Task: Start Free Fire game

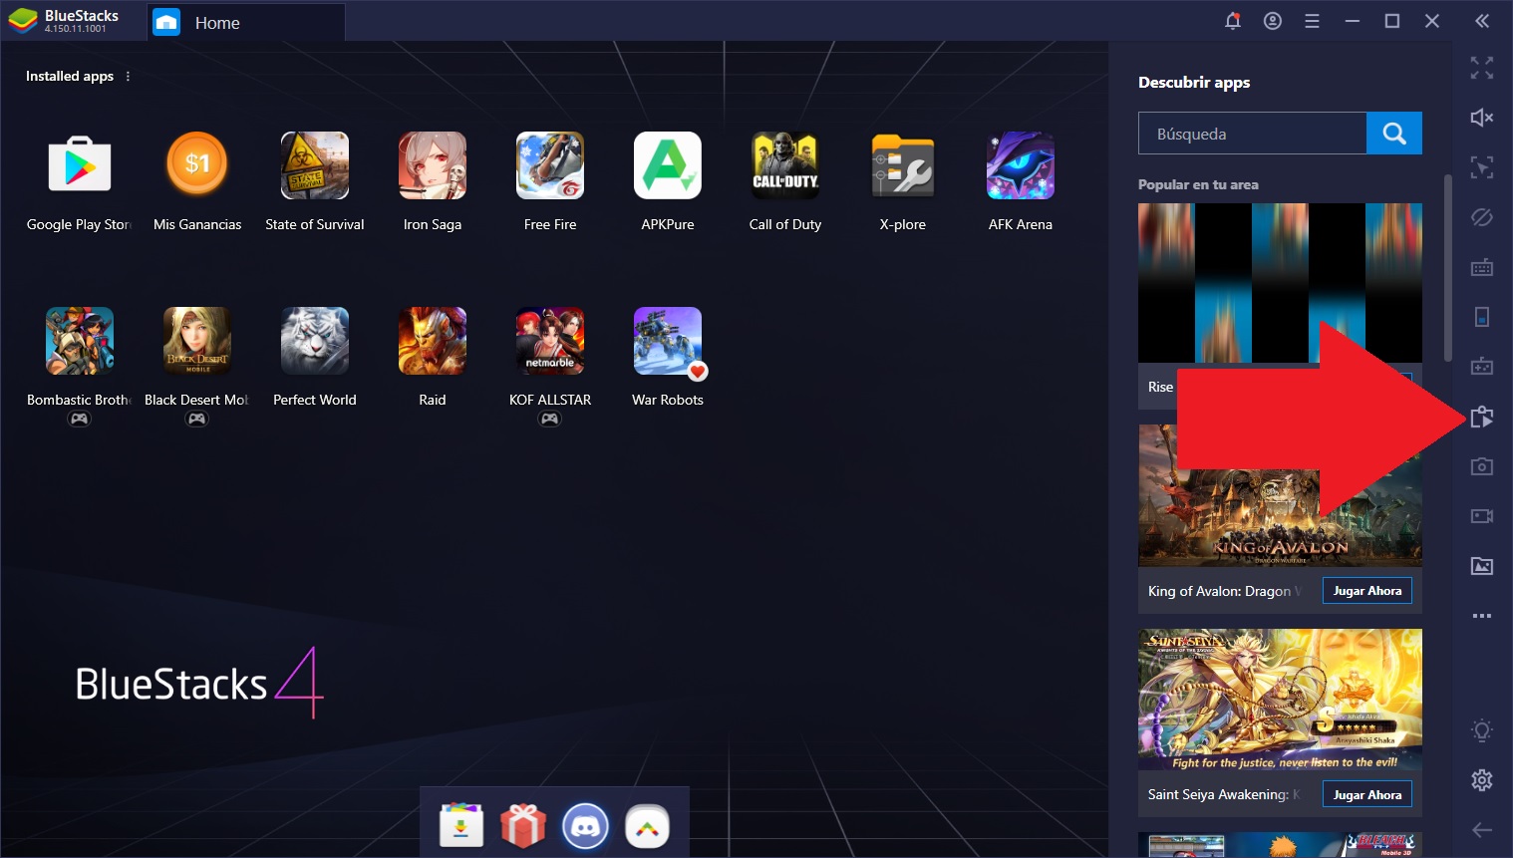Action: pyautogui.click(x=550, y=165)
